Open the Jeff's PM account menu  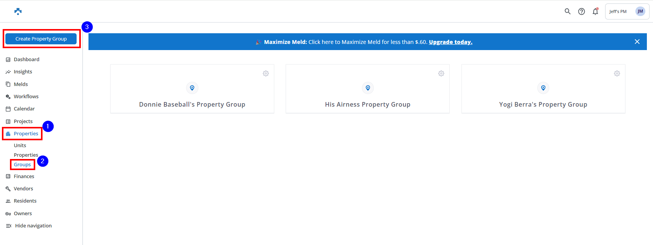tap(627, 11)
